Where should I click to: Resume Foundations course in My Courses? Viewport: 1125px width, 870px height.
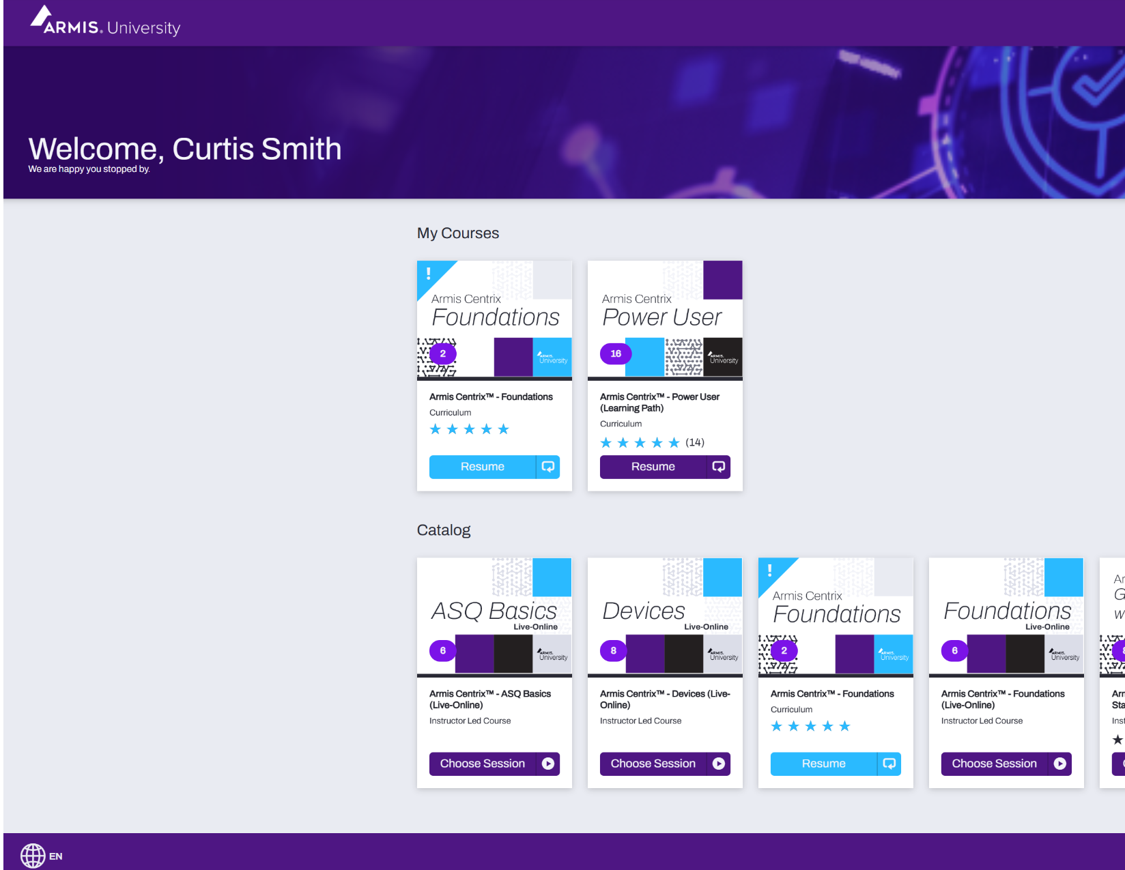tap(483, 467)
